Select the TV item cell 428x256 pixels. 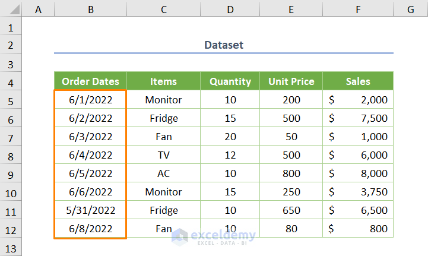coord(163,154)
